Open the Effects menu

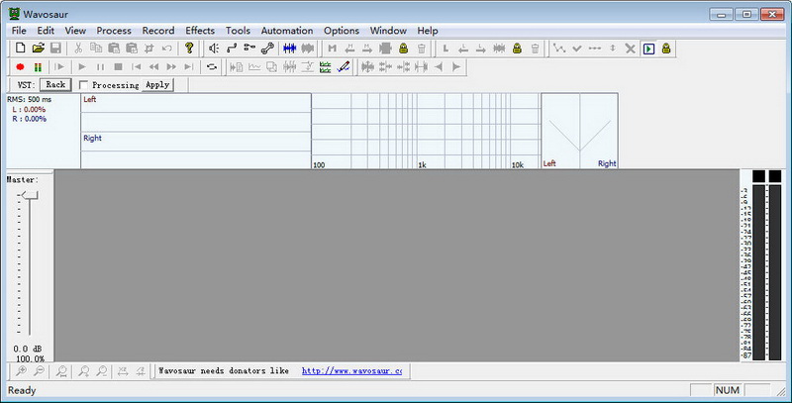(199, 31)
